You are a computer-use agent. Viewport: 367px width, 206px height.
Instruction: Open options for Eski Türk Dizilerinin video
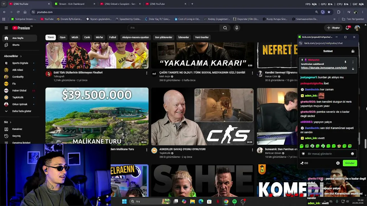coord(147,73)
